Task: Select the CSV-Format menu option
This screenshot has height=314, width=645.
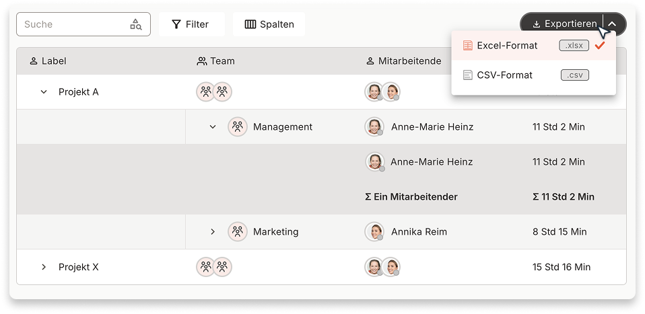Action: coord(533,75)
